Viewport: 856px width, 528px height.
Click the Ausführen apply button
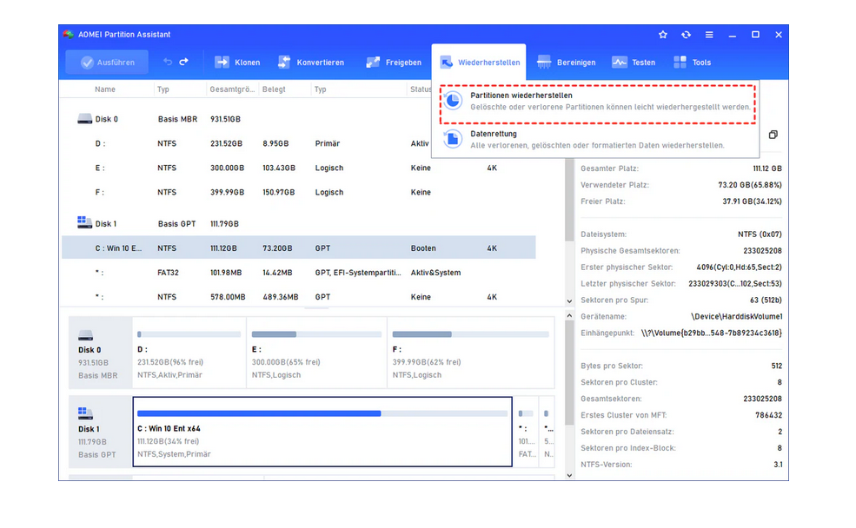tap(99, 63)
